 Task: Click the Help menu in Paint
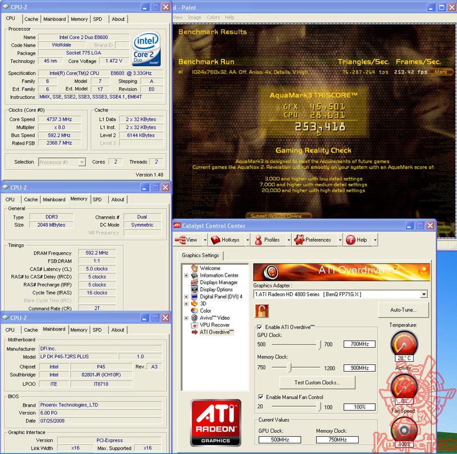pyautogui.click(x=230, y=17)
